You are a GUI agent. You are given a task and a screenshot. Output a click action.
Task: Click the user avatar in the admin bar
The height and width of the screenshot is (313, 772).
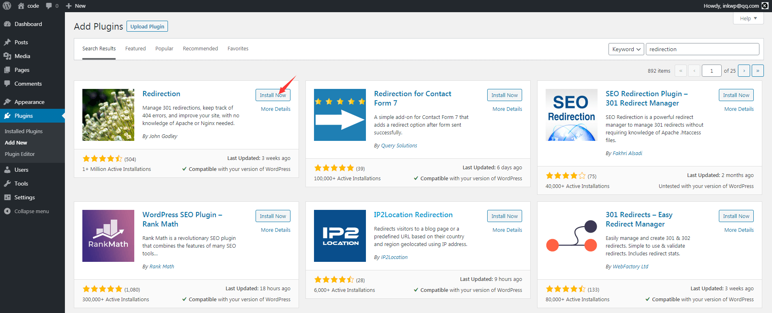(x=765, y=6)
